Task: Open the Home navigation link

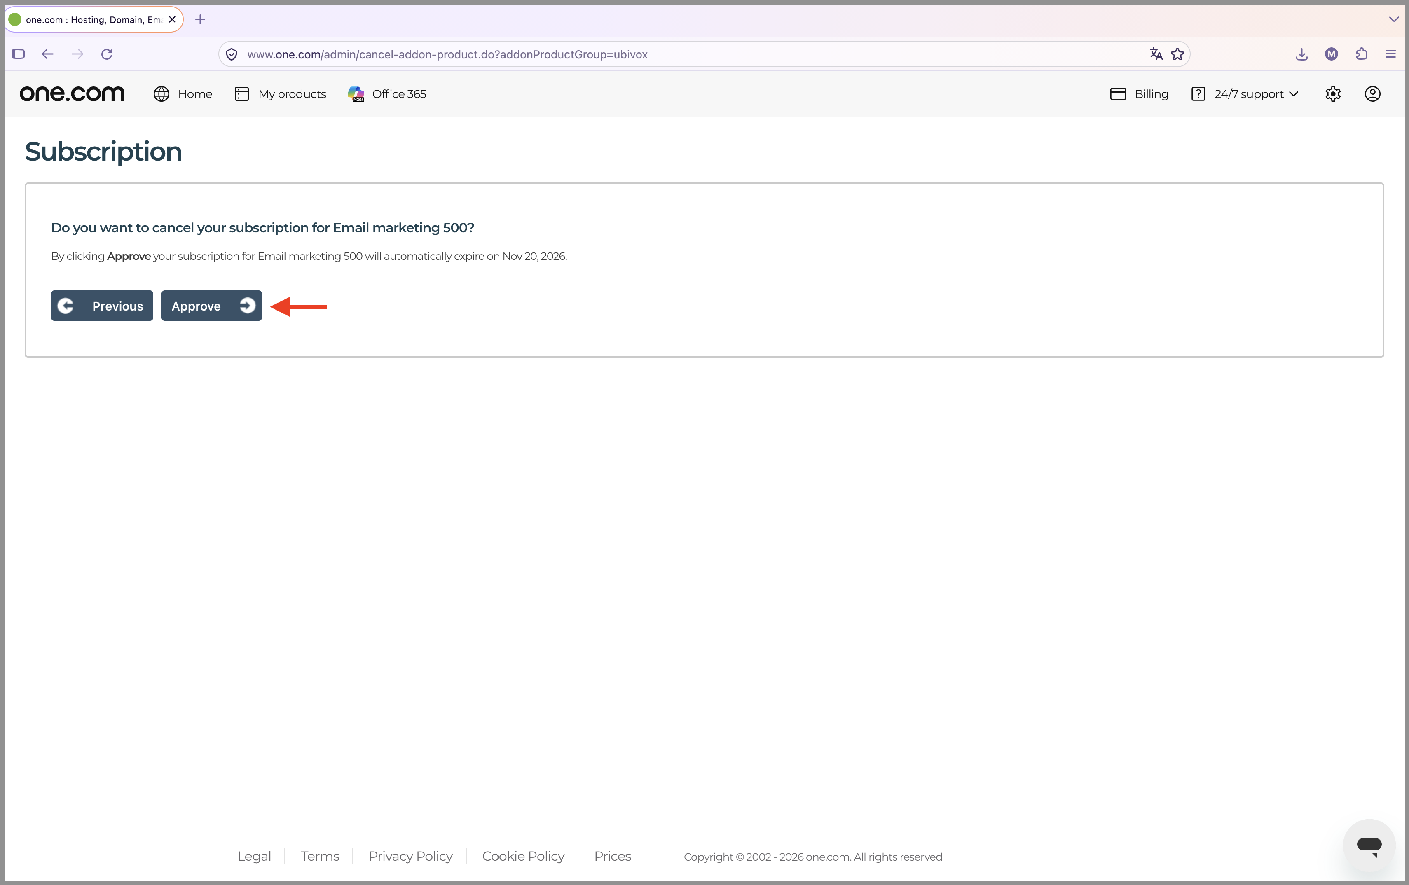Action: point(183,93)
